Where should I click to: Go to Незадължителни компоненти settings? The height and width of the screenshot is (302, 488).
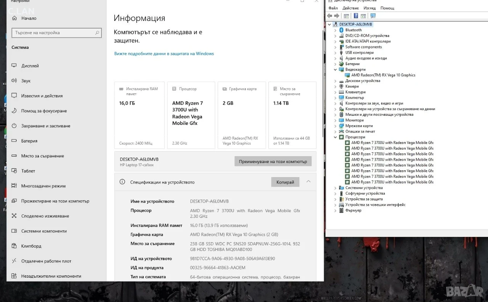coord(51,276)
